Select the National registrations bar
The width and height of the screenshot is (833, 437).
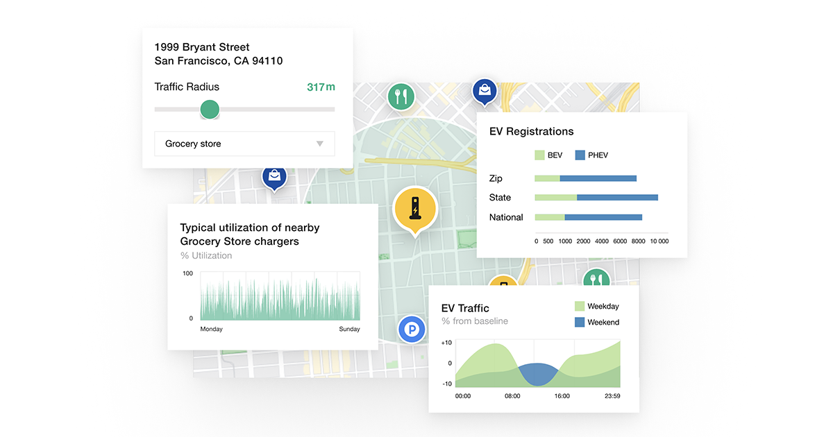(588, 217)
